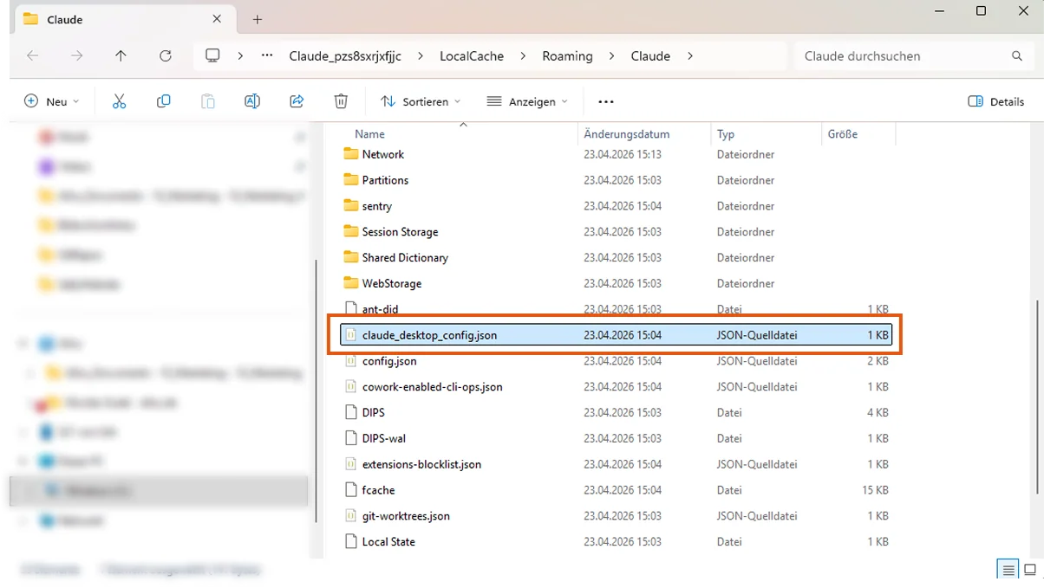Select the git-worktrees.json file

[x=616, y=516]
